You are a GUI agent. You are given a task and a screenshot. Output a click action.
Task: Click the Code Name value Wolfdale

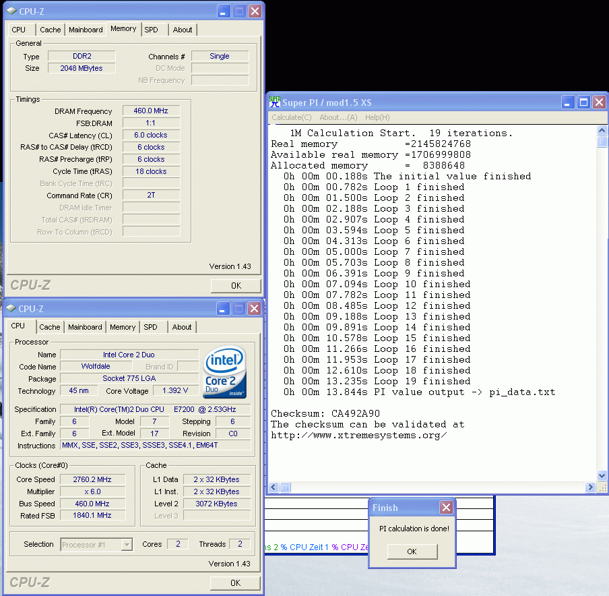tap(96, 366)
